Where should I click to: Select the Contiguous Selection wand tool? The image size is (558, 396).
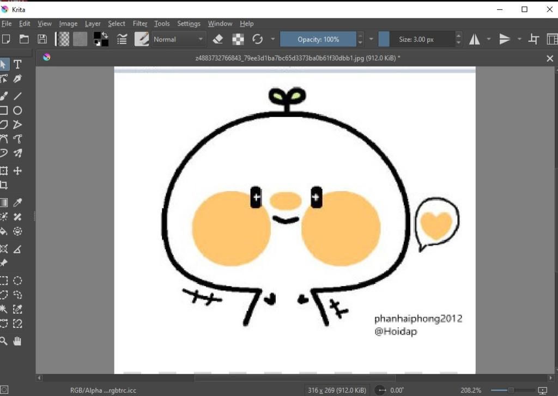coord(4,309)
